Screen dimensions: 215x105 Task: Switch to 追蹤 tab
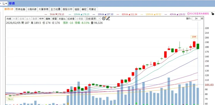click(x=77, y=9)
